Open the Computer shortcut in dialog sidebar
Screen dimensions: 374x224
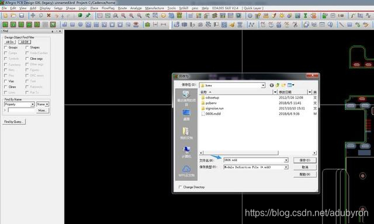186,152
